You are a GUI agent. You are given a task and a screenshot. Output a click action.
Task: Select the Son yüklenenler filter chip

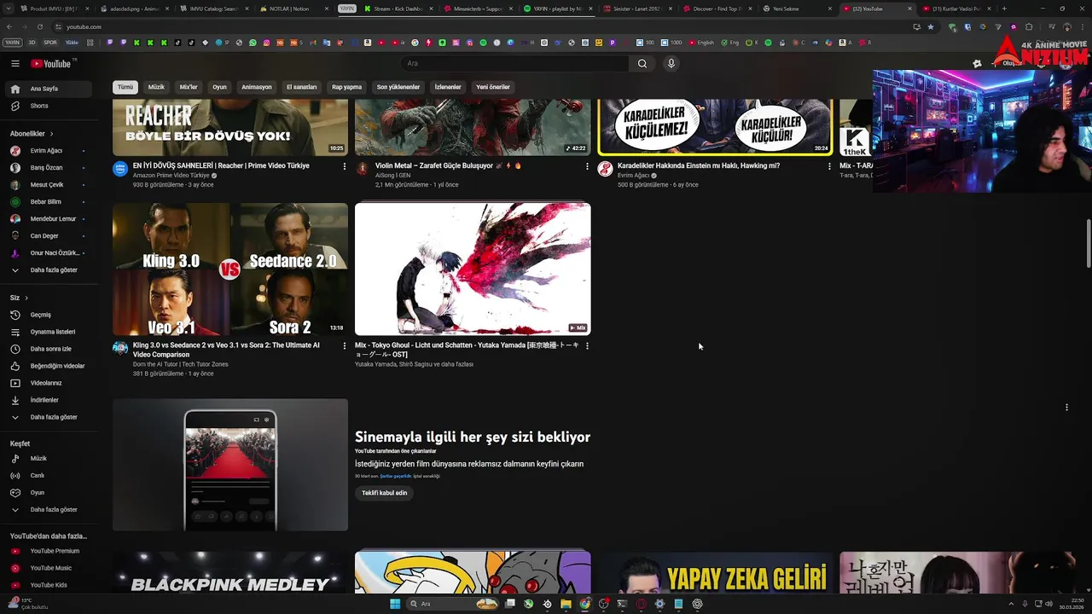(x=398, y=87)
